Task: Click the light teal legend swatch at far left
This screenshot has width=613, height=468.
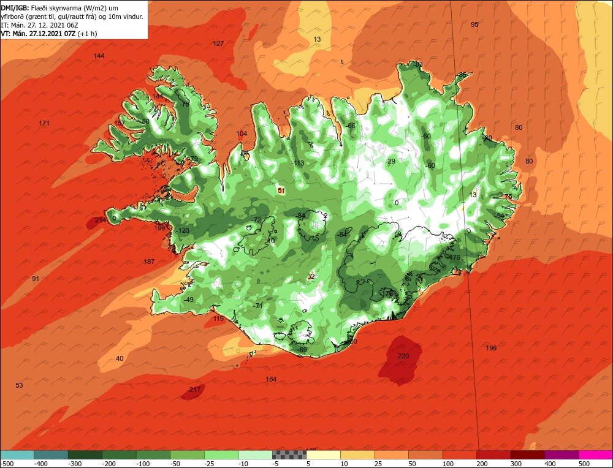Action: [x=17, y=455]
